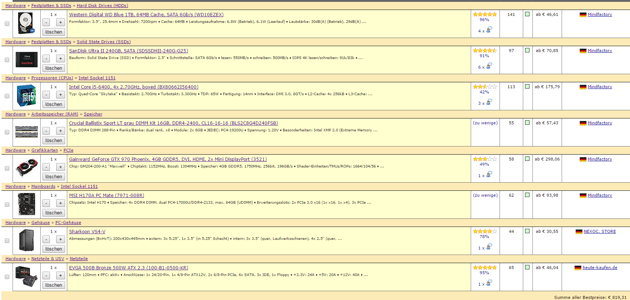Image resolution: width=630 pixels, height=300 pixels.
Task: Open Arbeitsspeicher (RAM) category
Action: (x=55, y=114)
